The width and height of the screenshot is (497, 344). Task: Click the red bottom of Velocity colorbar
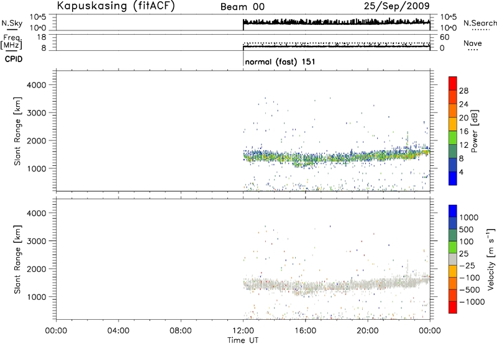[x=453, y=307]
